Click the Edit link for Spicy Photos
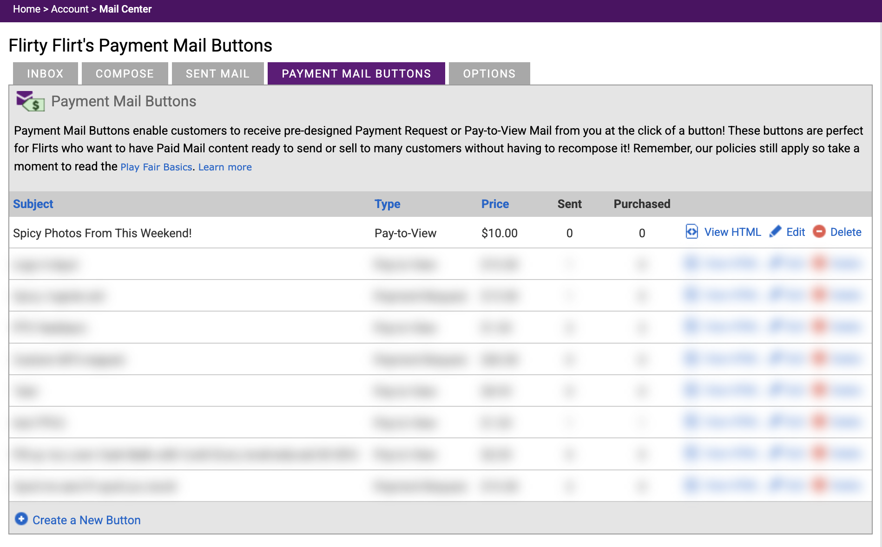 pyautogui.click(x=796, y=232)
